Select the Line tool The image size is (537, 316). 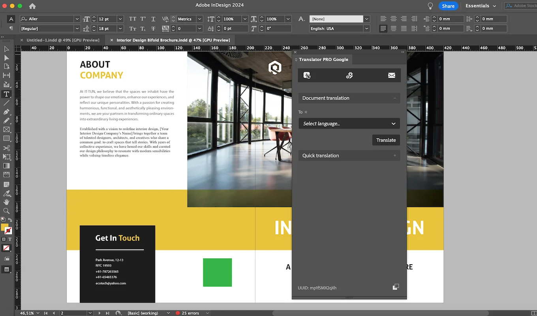pos(6,103)
